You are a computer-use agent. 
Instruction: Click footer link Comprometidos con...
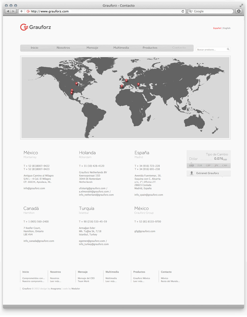(34, 278)
